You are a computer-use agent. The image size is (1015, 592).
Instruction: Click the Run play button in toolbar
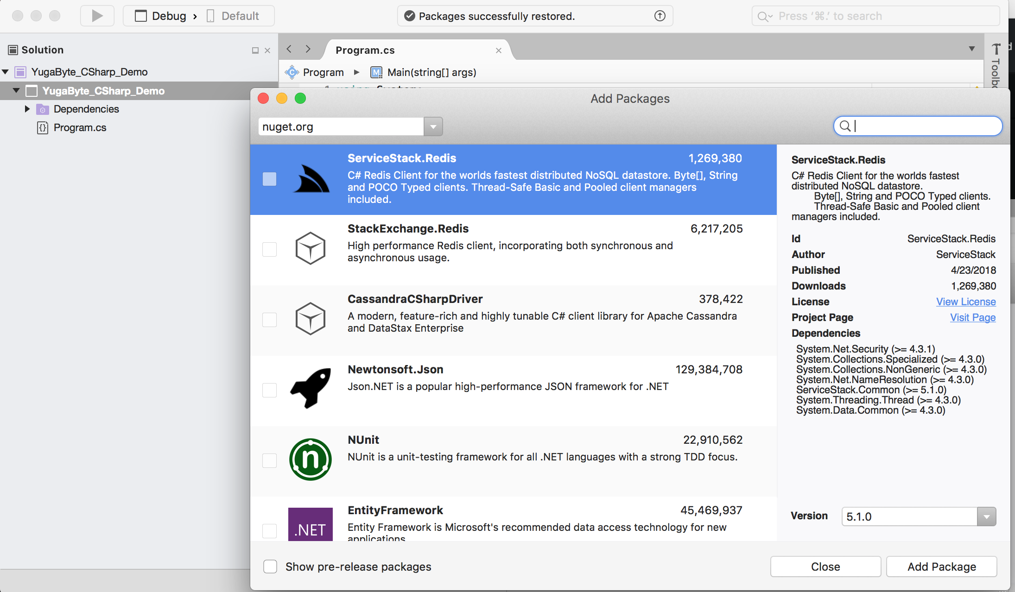coord(97,16)
